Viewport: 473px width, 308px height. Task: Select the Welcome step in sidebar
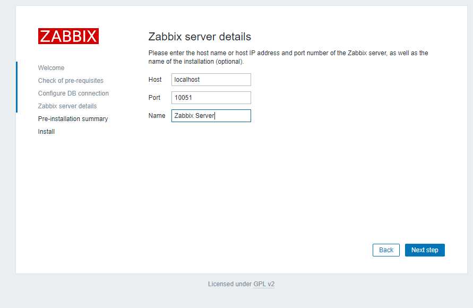pyautogui.click(x=51, y=68)
